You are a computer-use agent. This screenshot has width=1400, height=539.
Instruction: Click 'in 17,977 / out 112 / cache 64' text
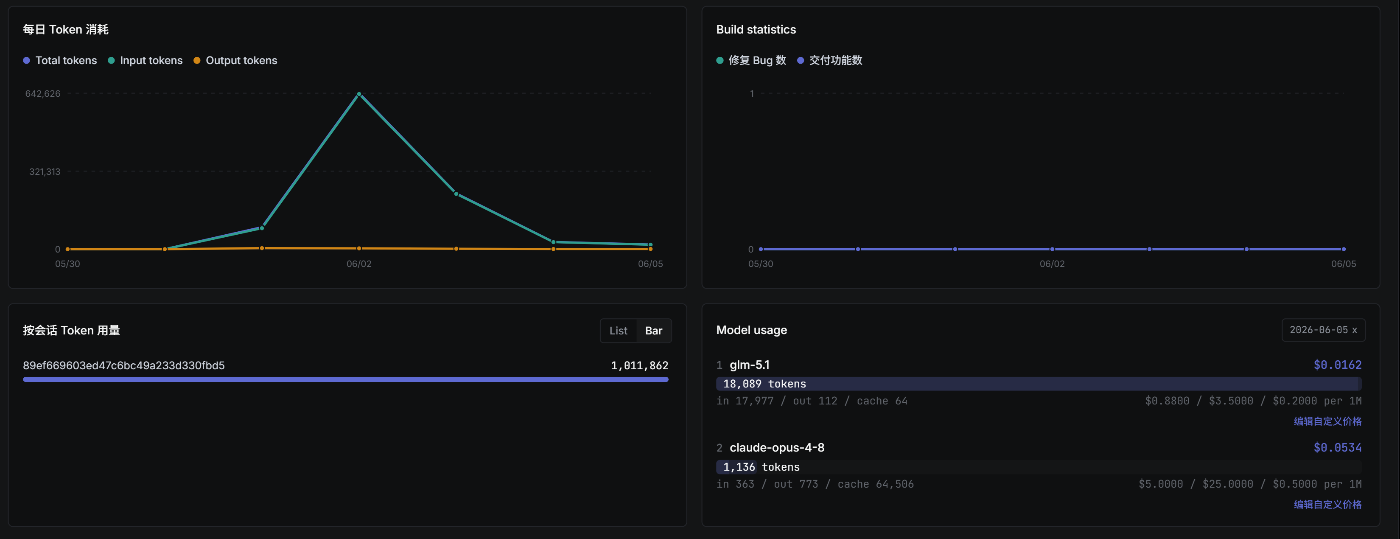[x=812, y=401]
